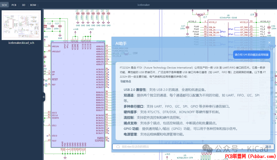Switch to the SCH tab

click(x=4, y=5)
